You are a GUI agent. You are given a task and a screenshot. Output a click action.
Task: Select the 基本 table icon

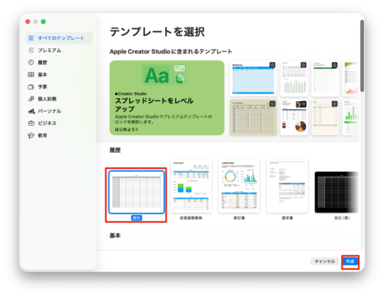[x=31, y=74]
